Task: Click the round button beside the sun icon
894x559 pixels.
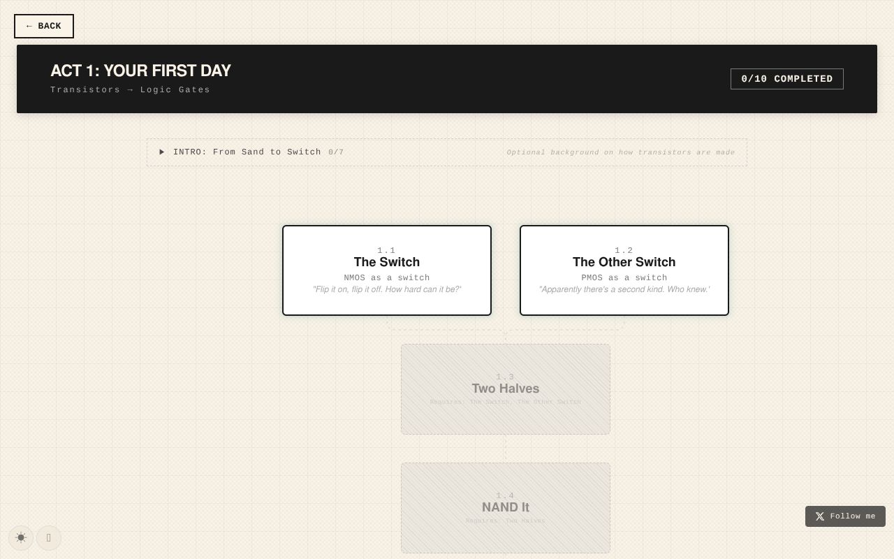Action: (49, 538)
